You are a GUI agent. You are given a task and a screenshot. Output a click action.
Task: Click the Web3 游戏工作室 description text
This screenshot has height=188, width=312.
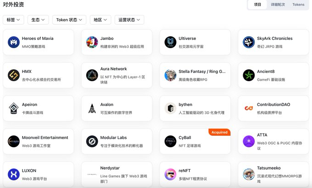coord(36,146)
